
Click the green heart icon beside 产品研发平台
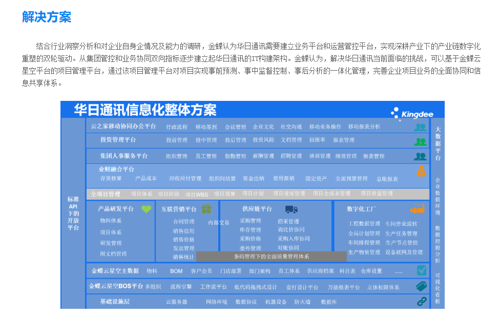[x=146, y=209]
